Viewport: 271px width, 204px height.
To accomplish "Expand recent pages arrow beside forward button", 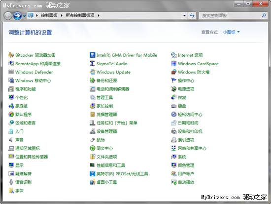I will tap(24, 16).
